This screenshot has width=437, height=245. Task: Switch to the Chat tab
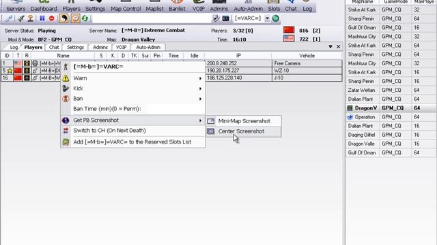54,47
